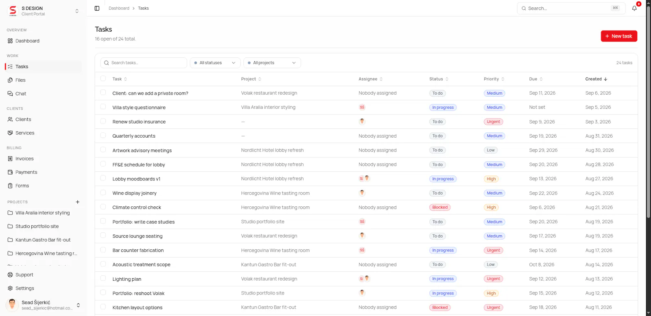Sort by Task column
651x316 pixels.
tap(120, 79)
